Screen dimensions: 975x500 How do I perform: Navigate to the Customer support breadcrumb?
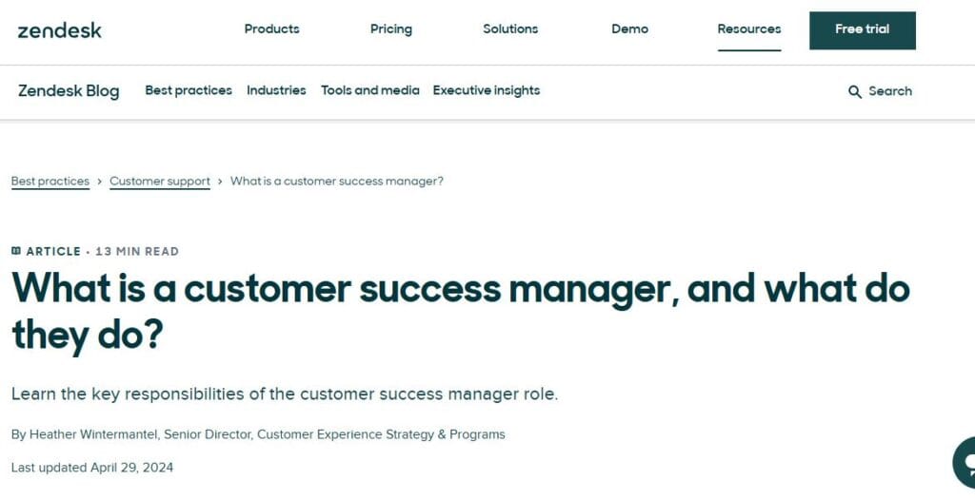pyautogui.click(x=160, y=182)
